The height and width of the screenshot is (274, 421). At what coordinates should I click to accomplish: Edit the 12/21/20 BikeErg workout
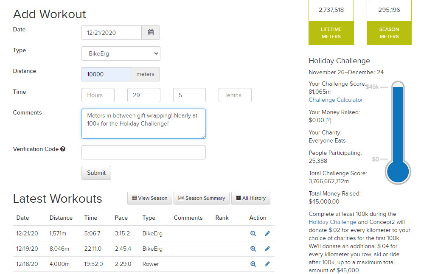[x=267, y=233]
